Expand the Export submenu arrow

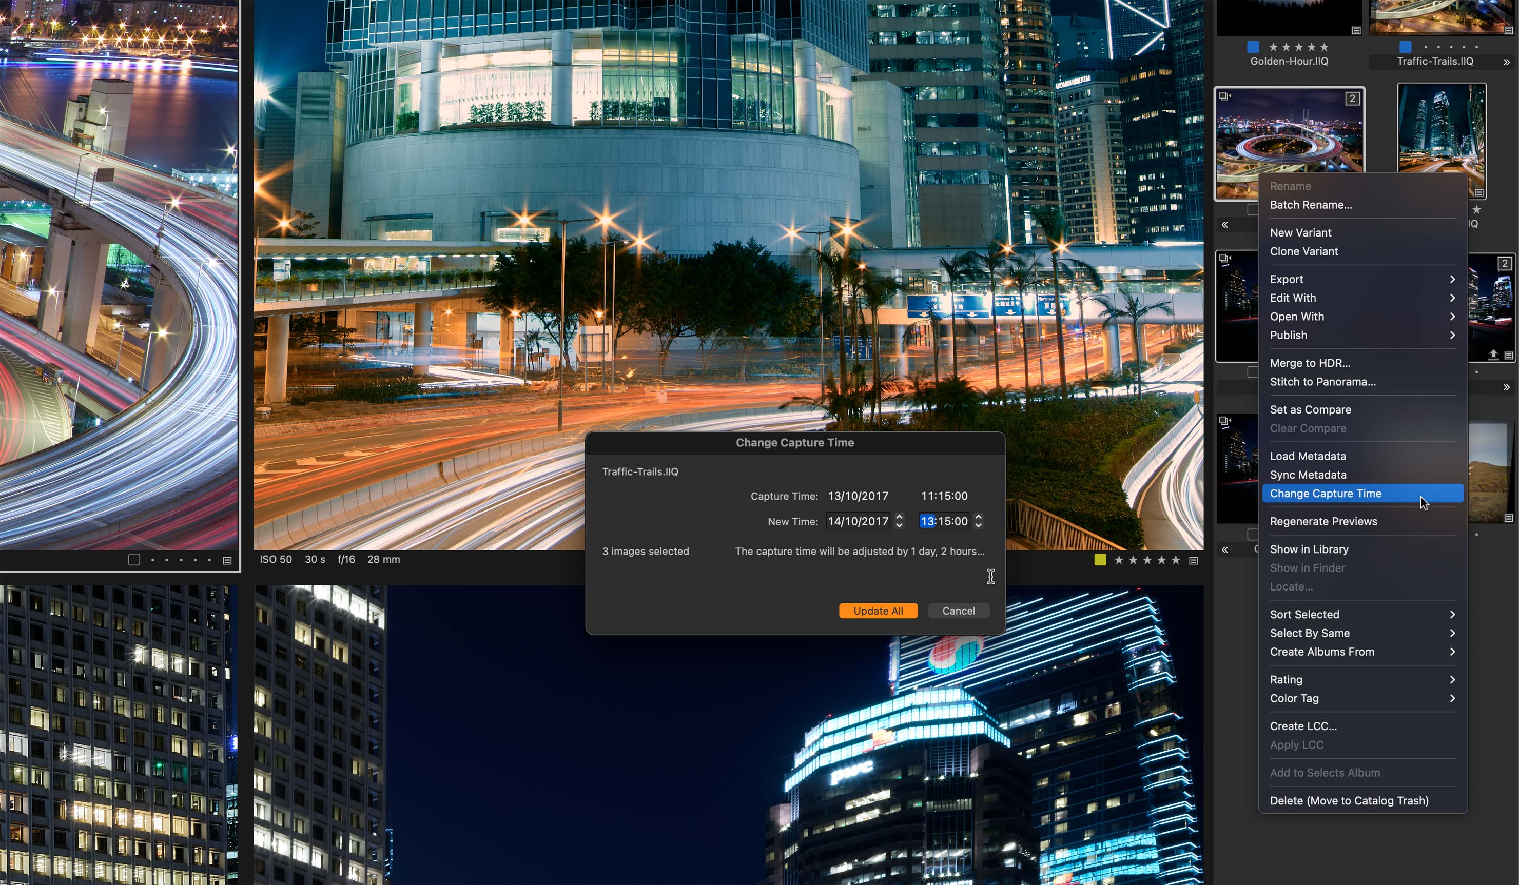[x=1453, y=278]
